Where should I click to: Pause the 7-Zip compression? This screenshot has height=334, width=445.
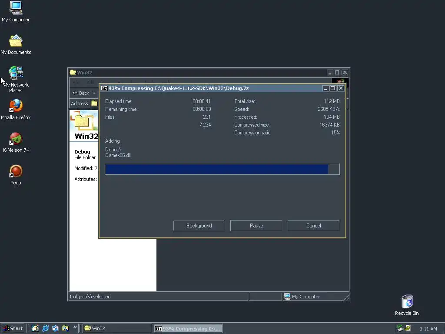point(256,226)
